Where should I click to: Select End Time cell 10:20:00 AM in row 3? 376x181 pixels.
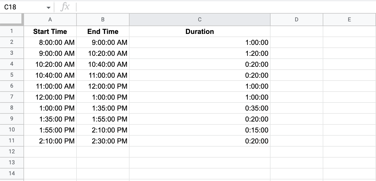(103, 53)
